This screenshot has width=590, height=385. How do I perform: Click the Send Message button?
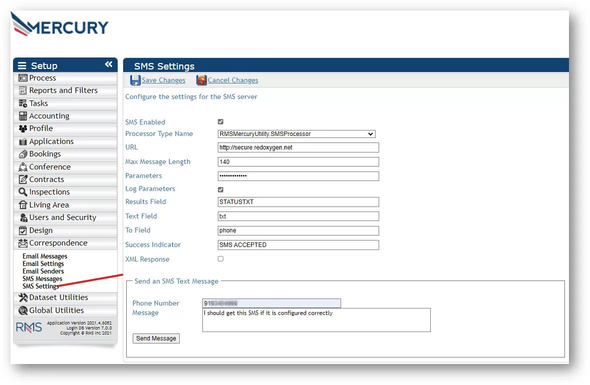[x=156, y=338]
